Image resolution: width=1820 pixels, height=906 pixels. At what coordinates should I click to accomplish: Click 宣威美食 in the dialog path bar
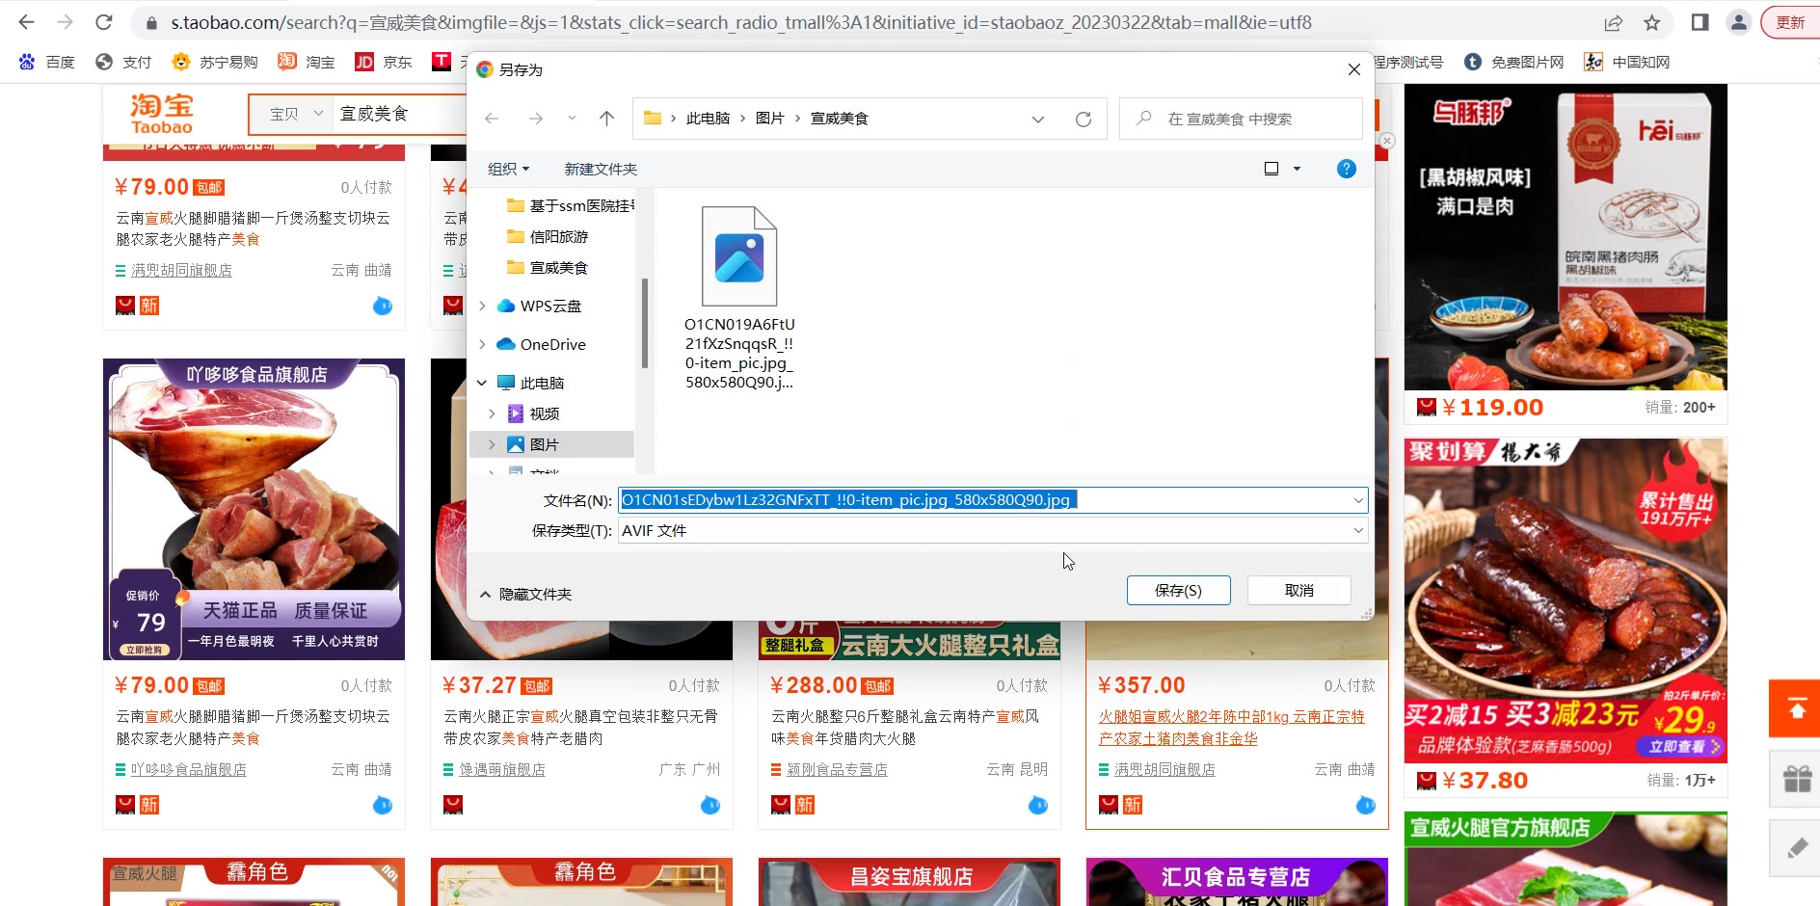pos(839,119)
